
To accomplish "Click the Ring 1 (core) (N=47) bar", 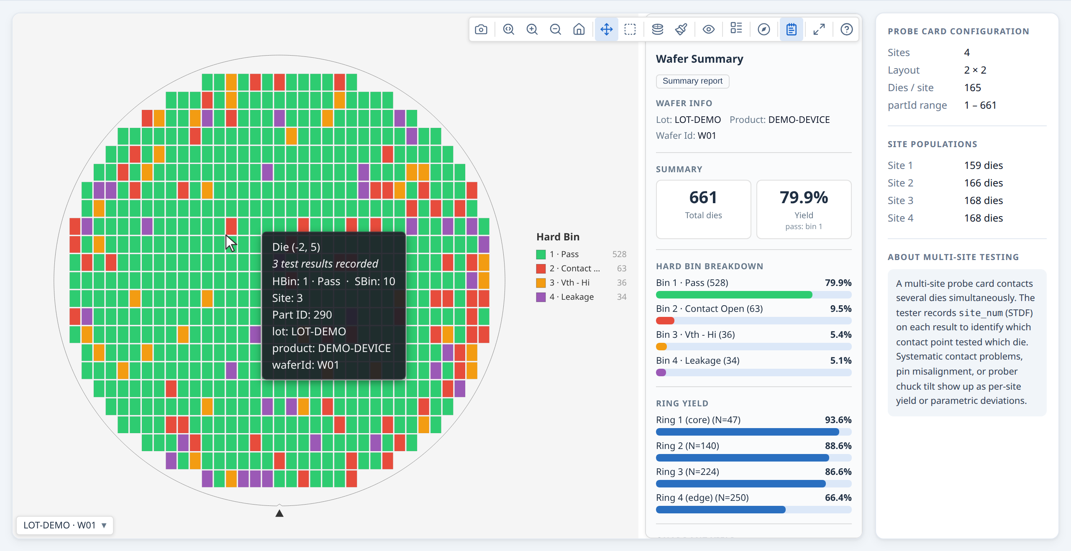I will click(x=753, y=432).
